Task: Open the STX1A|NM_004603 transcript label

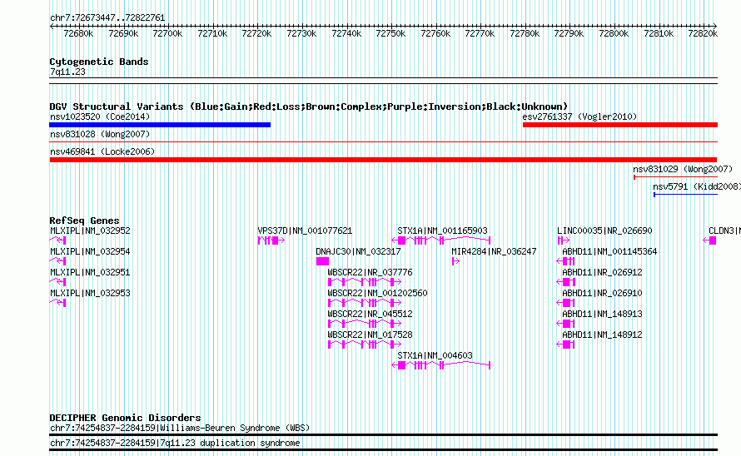Action: (x=435, y=356)
